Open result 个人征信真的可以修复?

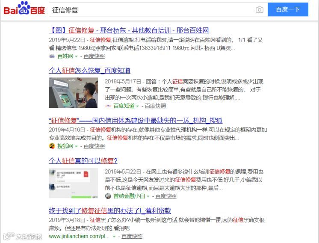(x=83, y=161)
